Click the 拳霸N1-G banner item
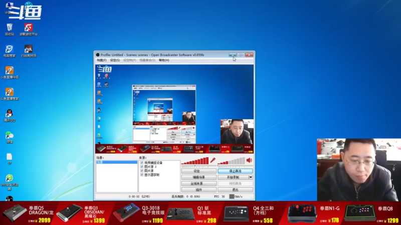The height and width of the screenshot is (225, 401). pos(314,213)
